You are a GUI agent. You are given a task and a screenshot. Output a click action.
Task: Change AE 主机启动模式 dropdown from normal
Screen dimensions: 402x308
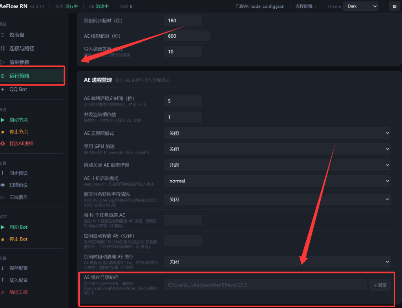[x=277, y=181]
